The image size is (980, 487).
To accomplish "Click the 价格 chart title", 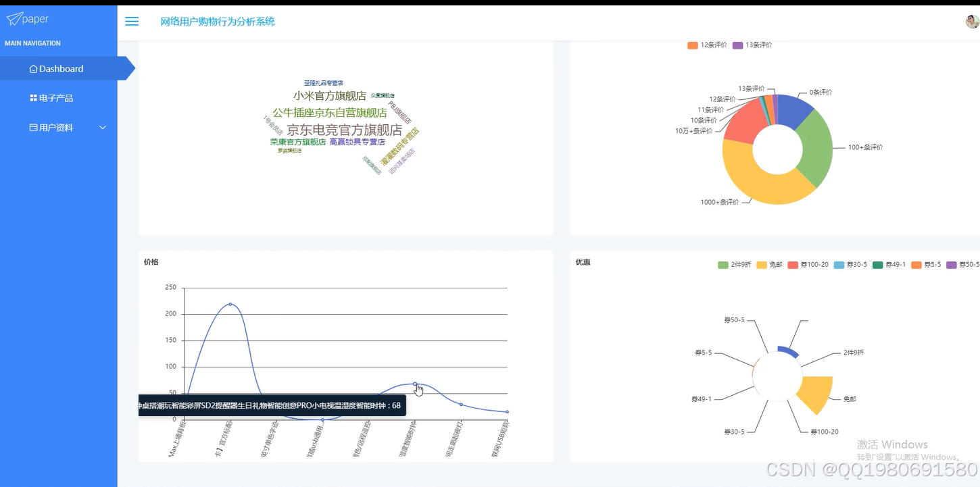I will pyautogui.click(x=151, y=262).
